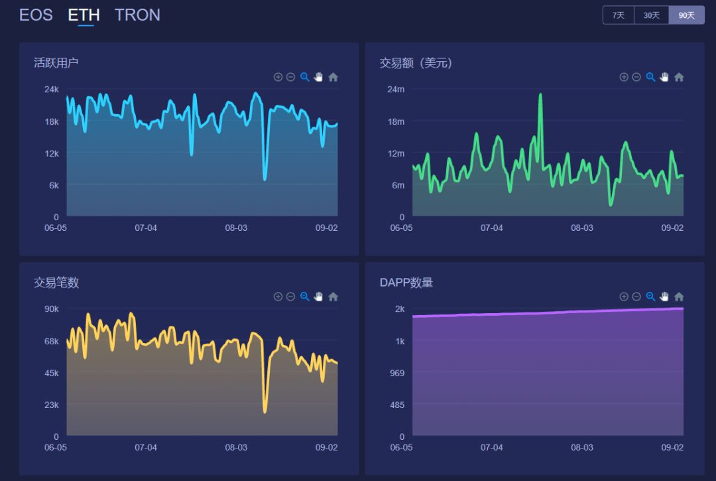Click 07-04 date label under 交易额 chart
The width and height of the screenshot is (716, 481).
click(x=491, y=228)
